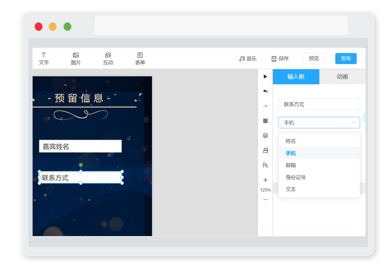Open the 表单 form tool
Viewport: 391px width, 268px height.
click(140, 59)
